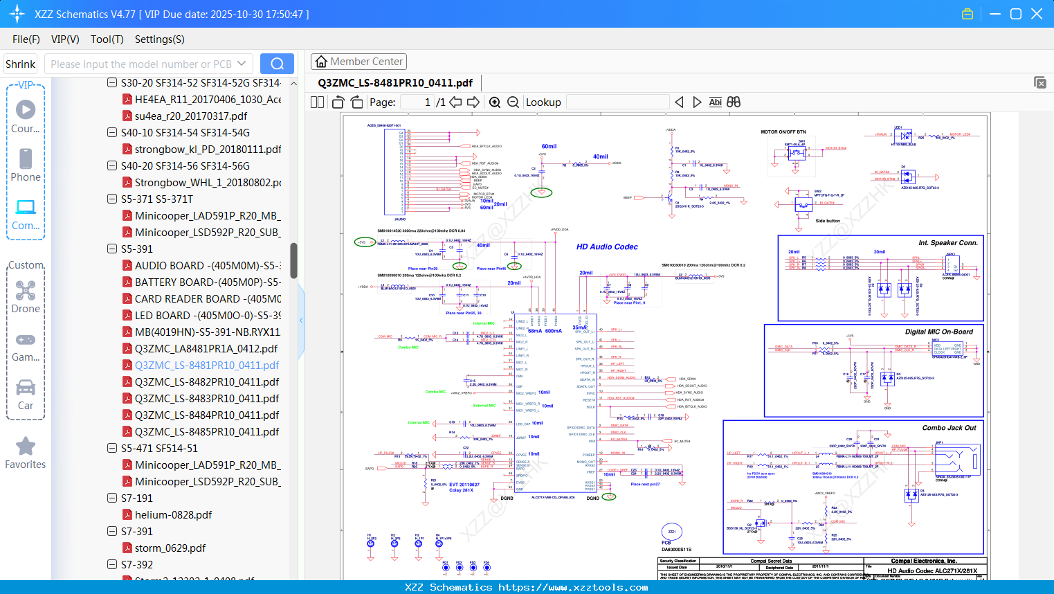Click the binoculars search icon
Image resolution: width=1054 pixels, height=594 pixels.
(x=734, y=102)
